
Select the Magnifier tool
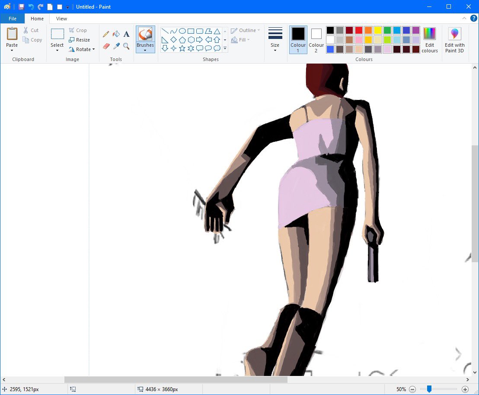click(x=127, y=46)
